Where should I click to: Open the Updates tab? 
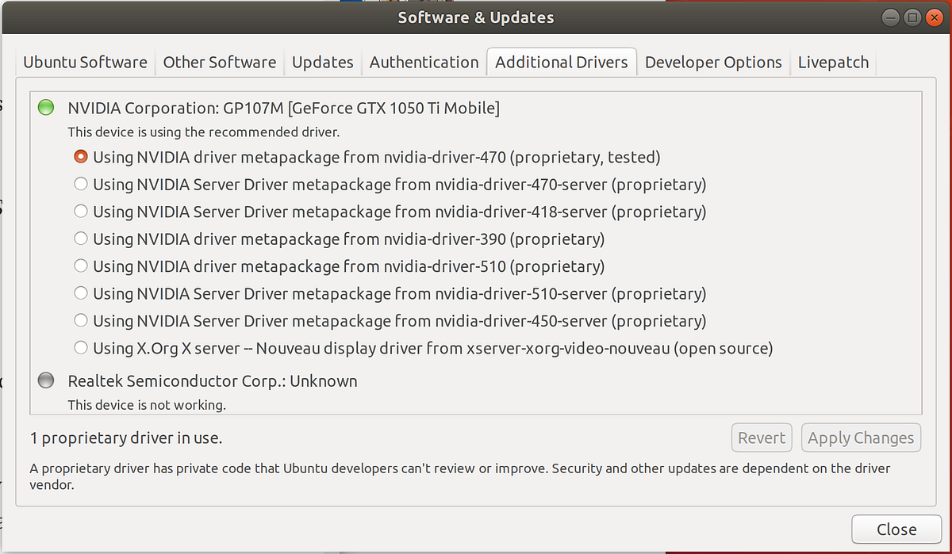(x=322, y=62)
